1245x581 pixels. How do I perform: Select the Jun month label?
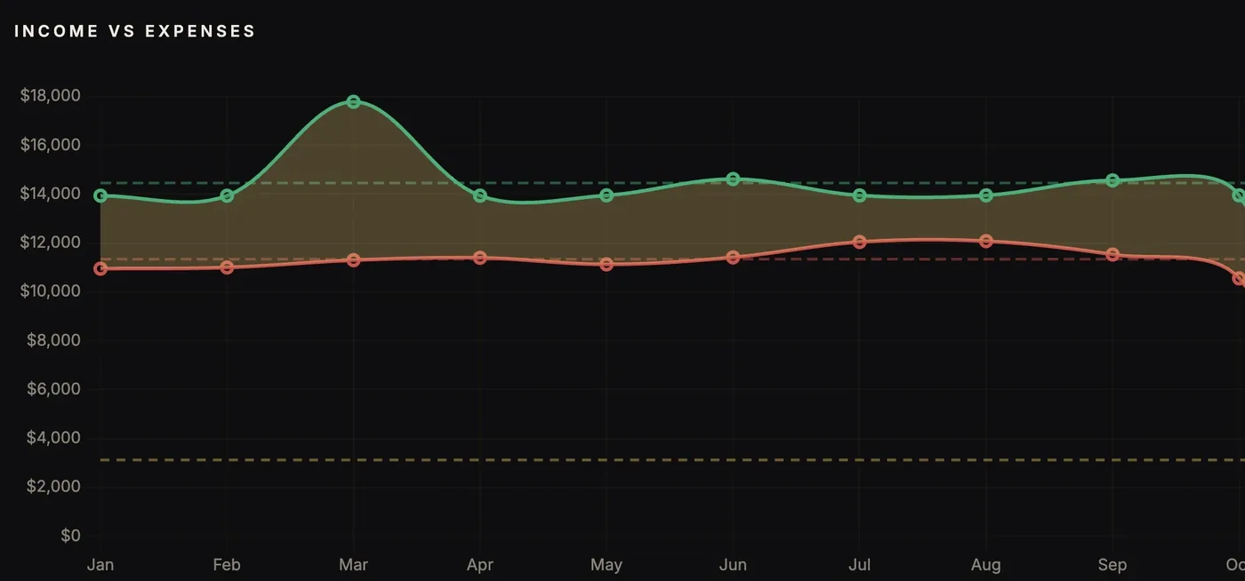point(733,565)
